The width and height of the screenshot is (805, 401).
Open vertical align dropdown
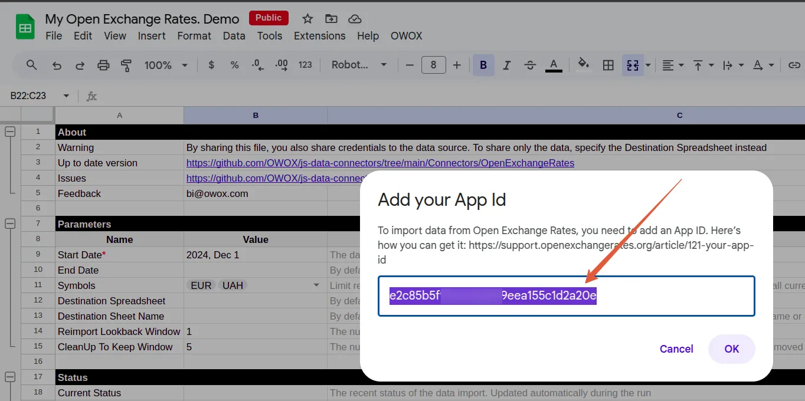pos(703,65)
